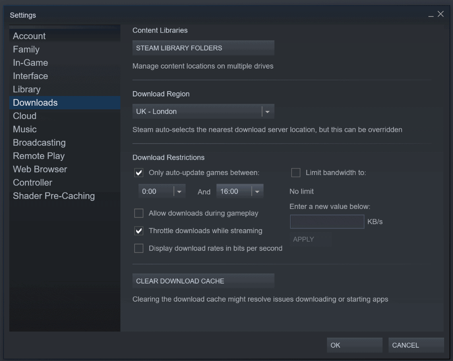This screenshot has height=361, width=453.
Task: Open the Family settings section
Action: click(x=26, y=49)
